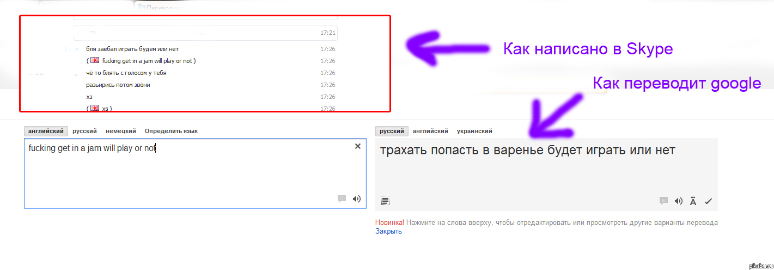This screenshot has height=270, width=774.
Task: Click the Skype message 'хз'
Action: 89,97
